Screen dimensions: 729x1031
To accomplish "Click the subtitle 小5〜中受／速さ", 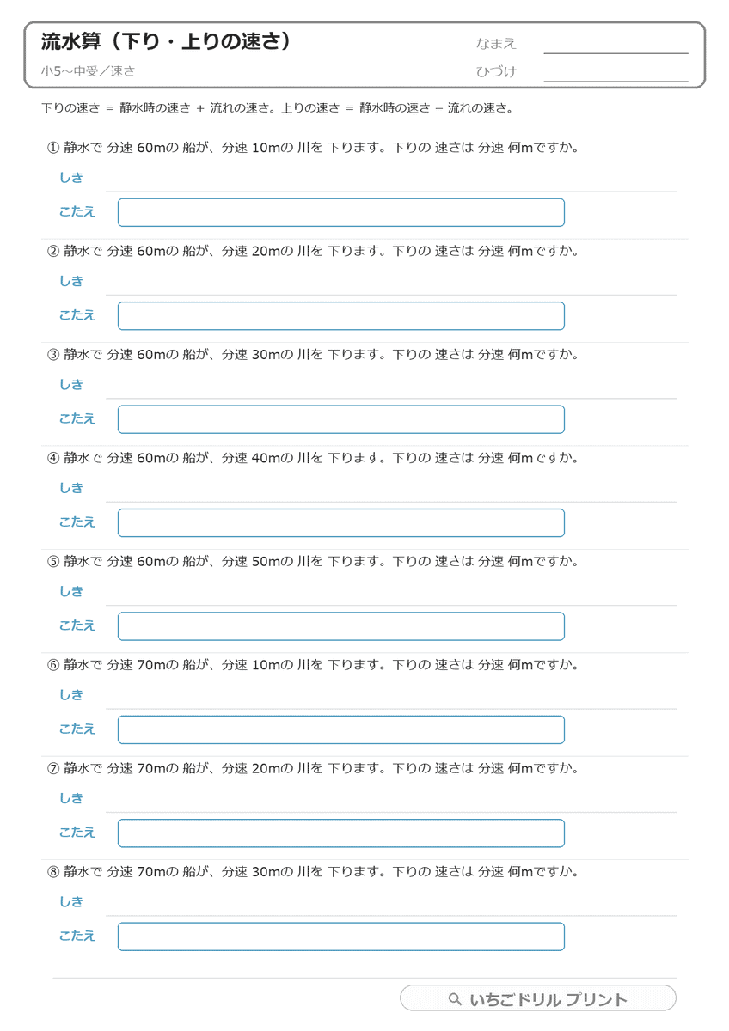I will pyautogui.click(x=88, y=71).
